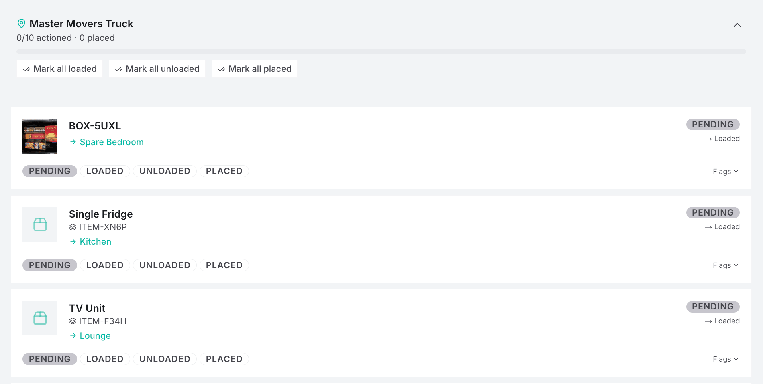The image size is (763, 384).
Task: Set Single Fridge status to UNLOADED
Action: pos(165,265)
